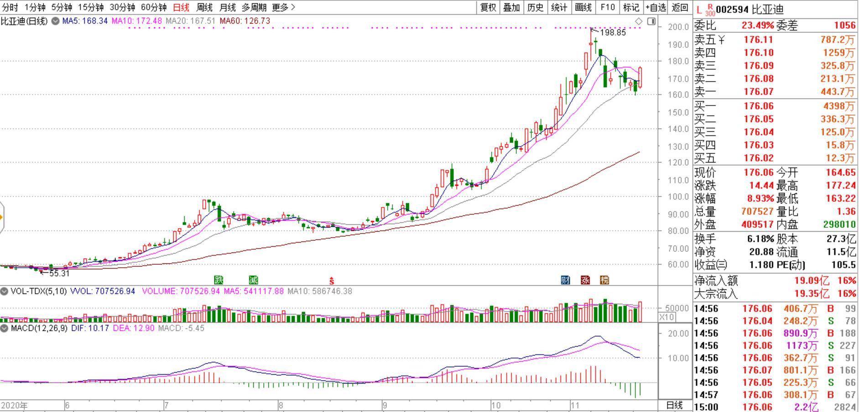Image resolution: width=859 pixels, height=412 pixels.
Task: Click the dark red 涨 event marker
Action: (x=585, y=280)
